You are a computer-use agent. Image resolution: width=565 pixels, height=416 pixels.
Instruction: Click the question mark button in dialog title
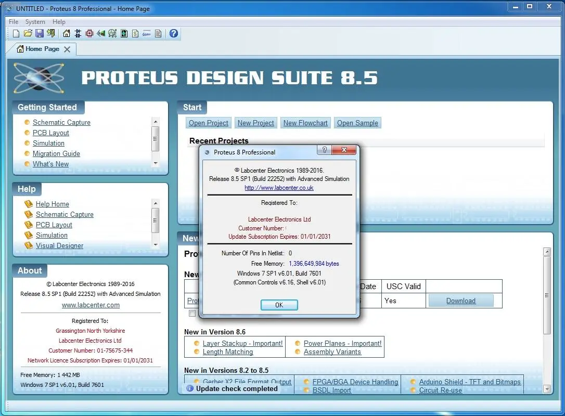coord(324,150)
